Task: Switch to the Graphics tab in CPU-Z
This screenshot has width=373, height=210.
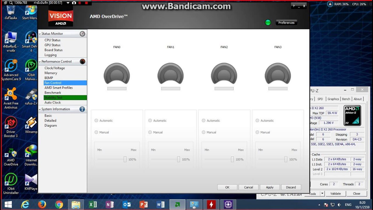Action: [x=333, y=99]
